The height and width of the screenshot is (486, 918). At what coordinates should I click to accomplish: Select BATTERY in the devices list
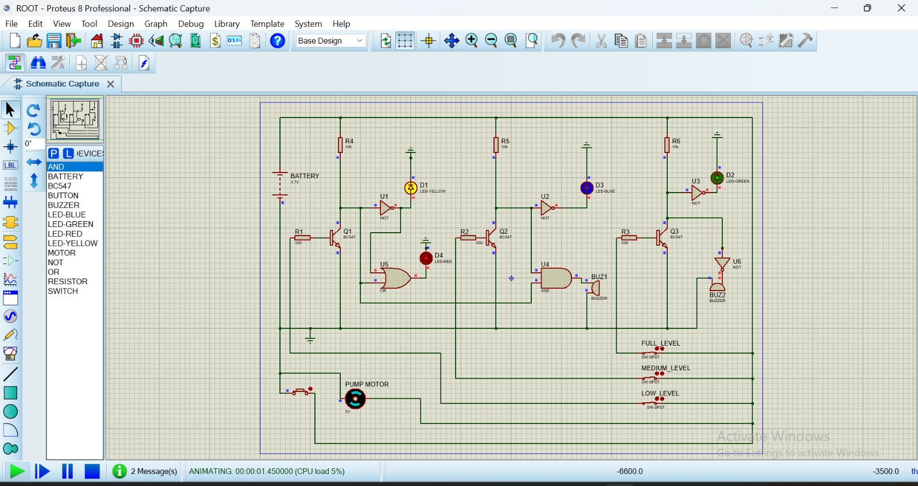[x=75, y=177]
